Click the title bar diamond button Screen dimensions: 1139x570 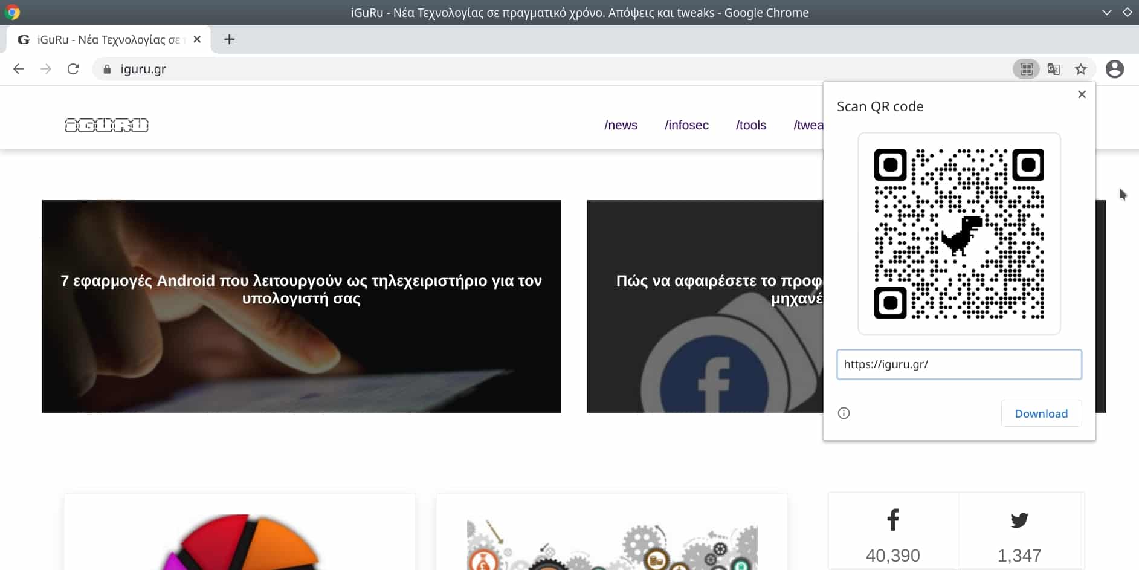tap(1128, 12)
